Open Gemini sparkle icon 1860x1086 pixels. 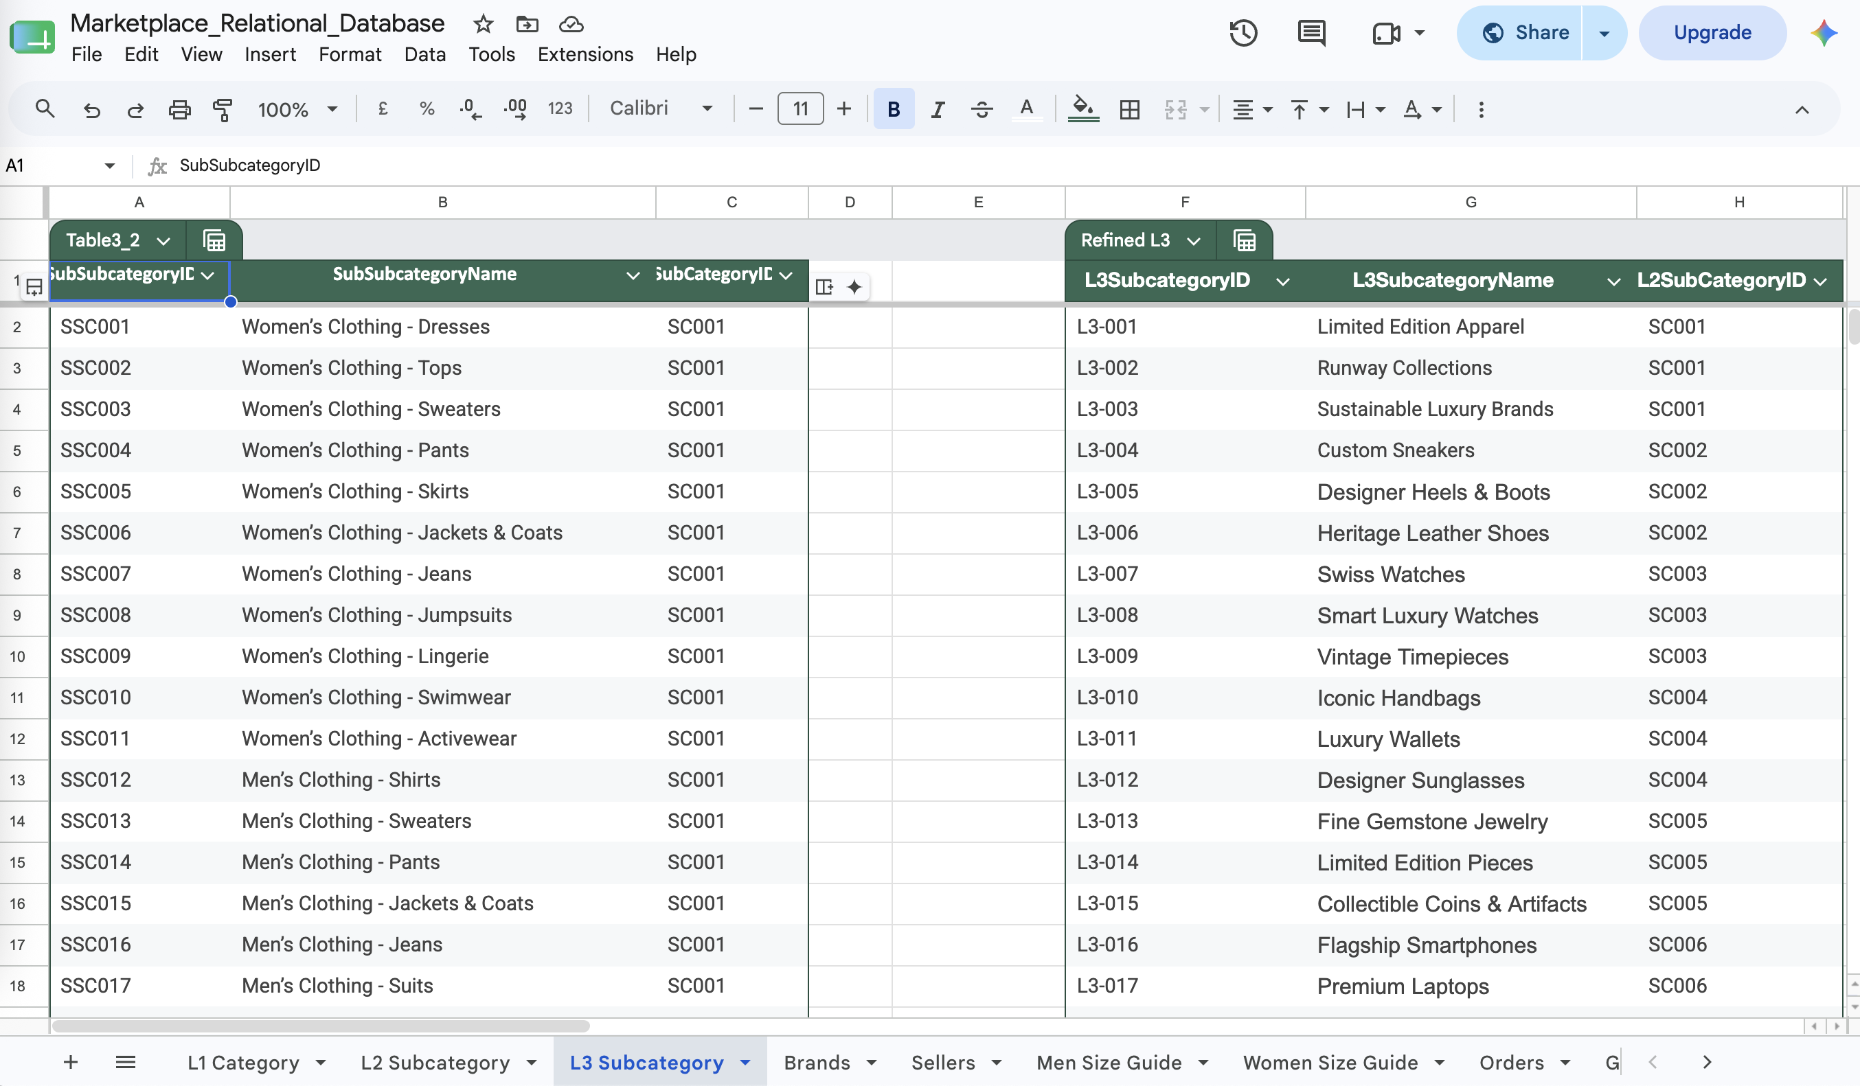point(1824,32)
